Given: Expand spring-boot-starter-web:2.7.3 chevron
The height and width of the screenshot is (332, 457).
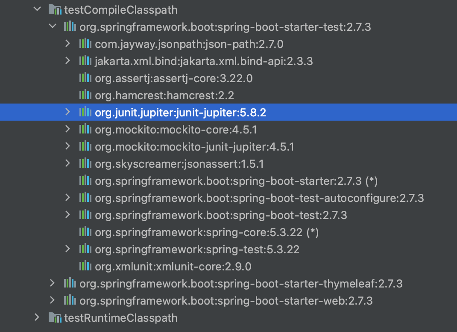Looking at the screenshot, I should (52, 300).
